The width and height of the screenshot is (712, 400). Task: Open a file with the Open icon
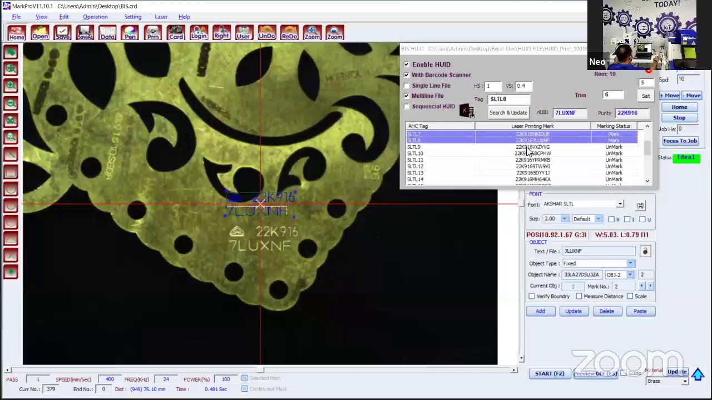39,33
